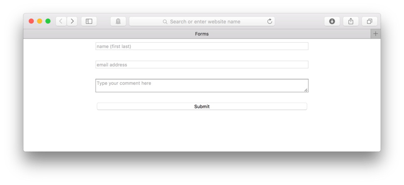This screenshot has width=404, height=185.
Task: Close the window with the red button
Action: pyautogui.click(x=31, y=21)
